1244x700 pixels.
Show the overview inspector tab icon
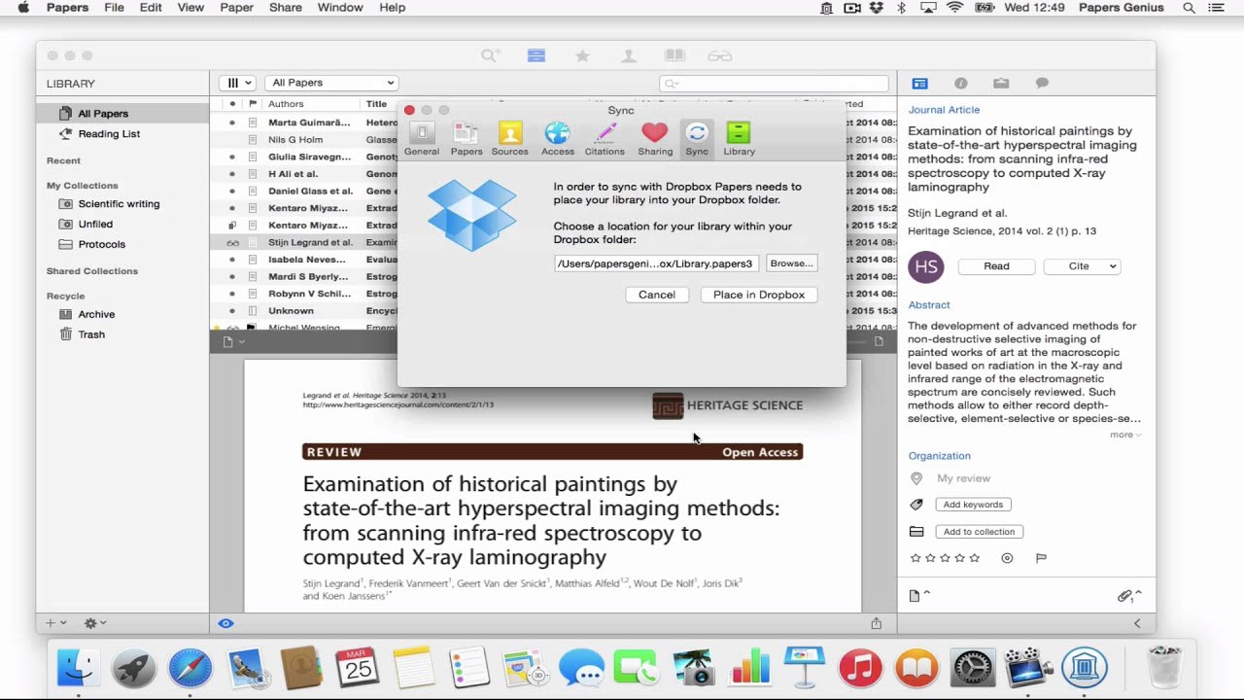(x=920, y=84)
